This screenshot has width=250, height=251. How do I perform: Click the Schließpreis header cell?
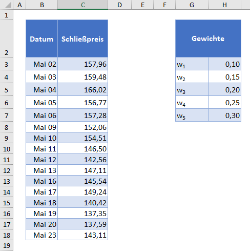[x=83, y=38]
